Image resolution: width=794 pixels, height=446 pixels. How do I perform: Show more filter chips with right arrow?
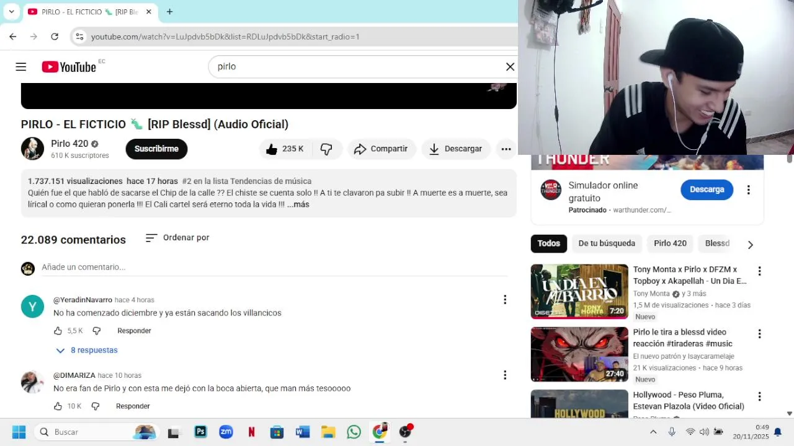tap(750, 245)
